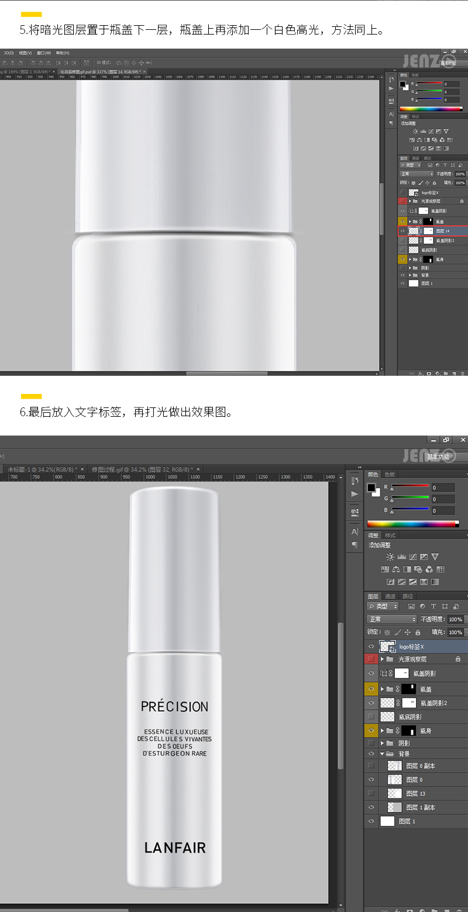Open 基本功能 workspace dropdown in step 6 window
Image resolution: width=468 pixels, height=912 pixels.
445,457
